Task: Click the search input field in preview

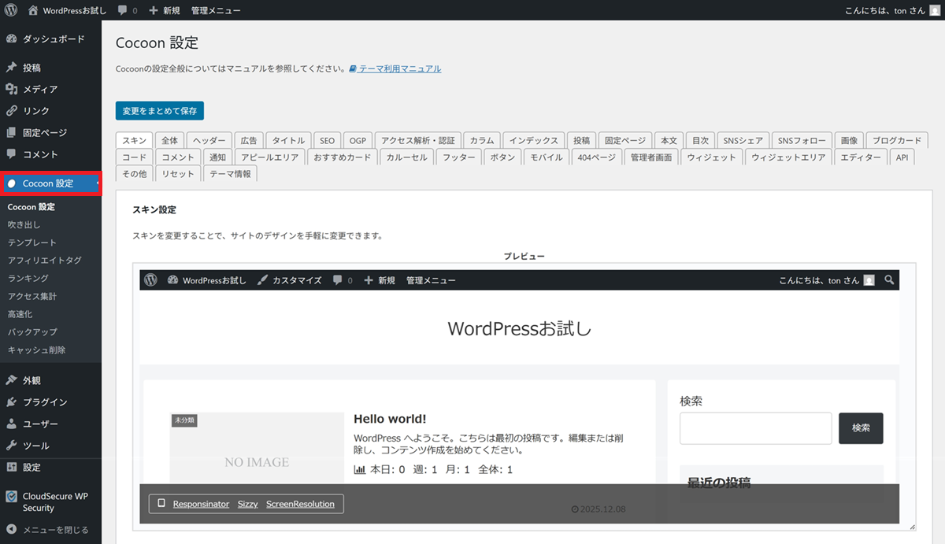Action: (755, 428)
